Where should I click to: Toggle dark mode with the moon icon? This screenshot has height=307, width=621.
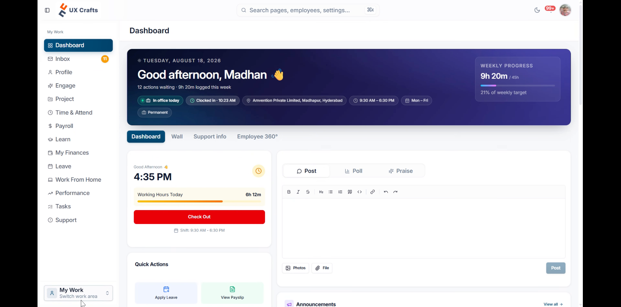tap(537, 10)
